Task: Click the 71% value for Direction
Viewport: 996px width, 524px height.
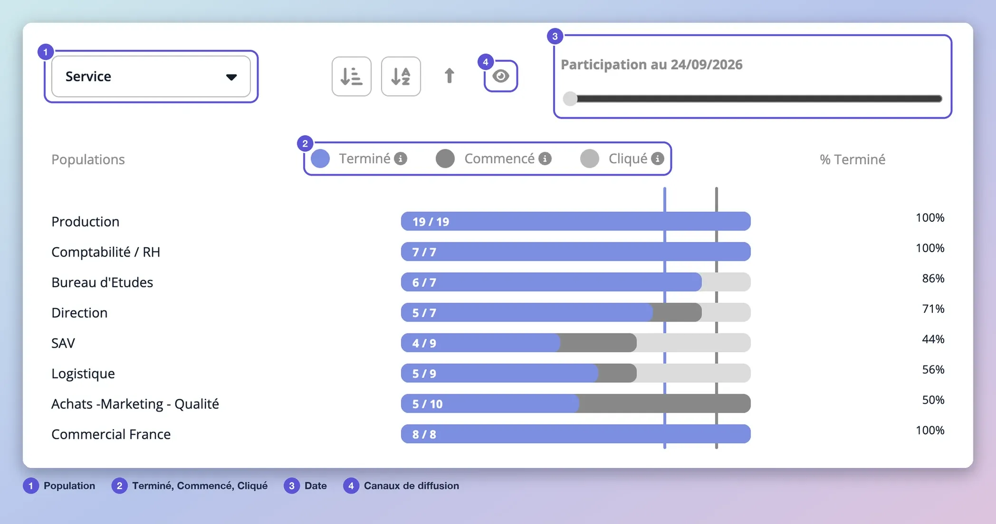Action: point(933,309)
